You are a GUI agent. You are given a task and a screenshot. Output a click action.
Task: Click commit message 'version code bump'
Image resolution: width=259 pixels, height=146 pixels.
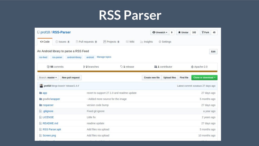coord(98,105)
